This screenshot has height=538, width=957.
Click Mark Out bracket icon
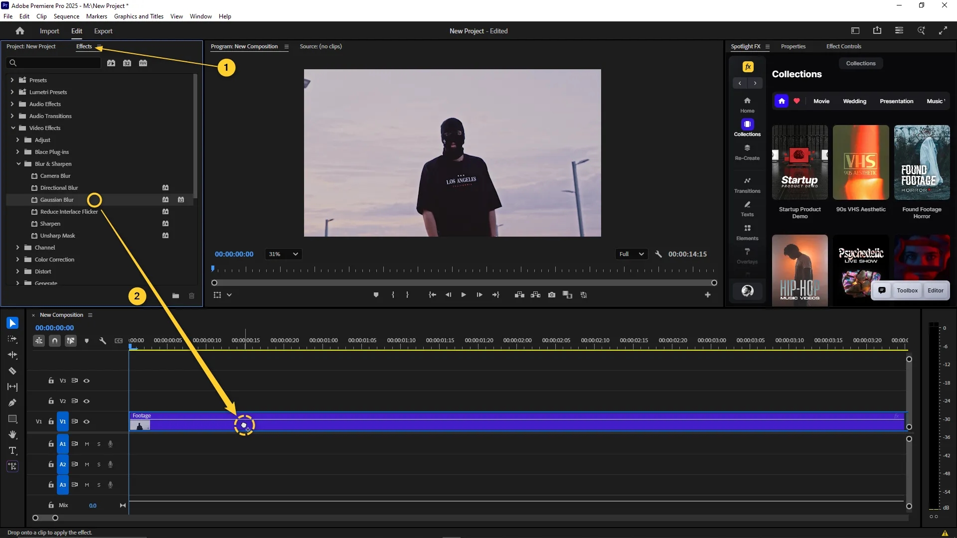click(408, 295)
